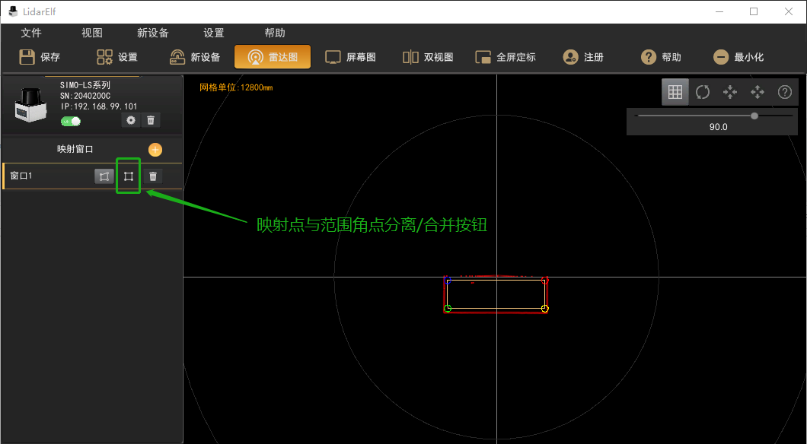The height and width of the screenshot is (444, 807).
Task: Toggle the SIMO-LS device on/off switch
Action: coord(71,122)
